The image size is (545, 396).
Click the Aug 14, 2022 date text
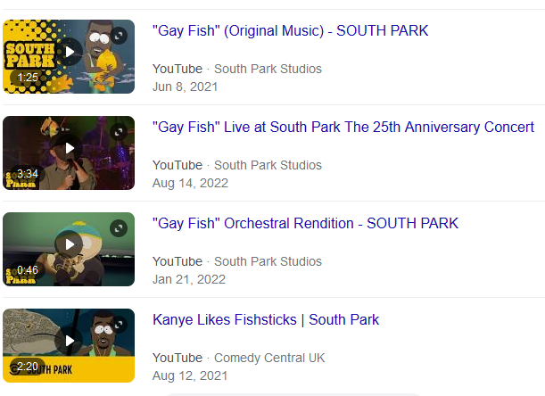click(190, 183)
